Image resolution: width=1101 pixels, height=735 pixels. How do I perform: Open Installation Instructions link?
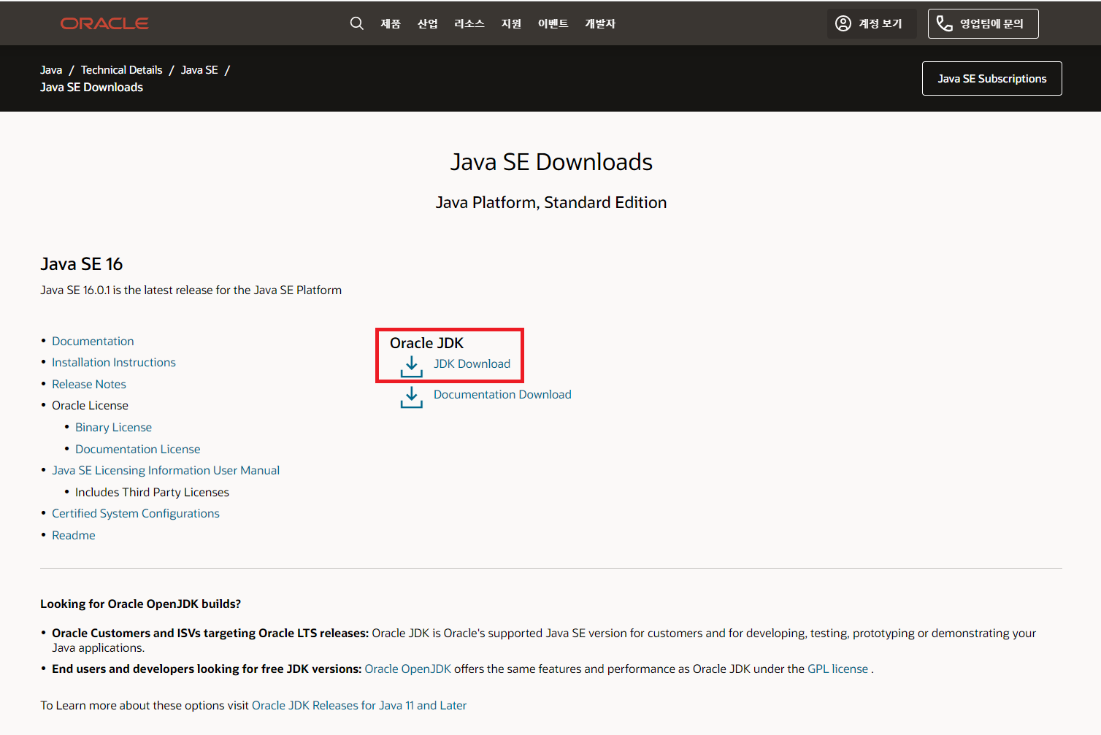click(114, 362)
